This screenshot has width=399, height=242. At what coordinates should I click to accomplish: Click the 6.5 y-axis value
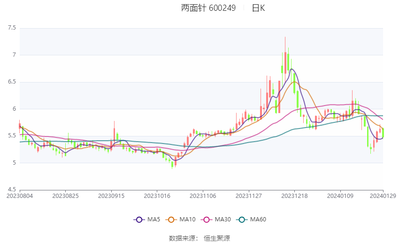coord(12,82)
